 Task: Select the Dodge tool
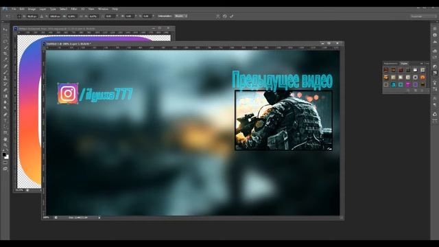point(5,108)
